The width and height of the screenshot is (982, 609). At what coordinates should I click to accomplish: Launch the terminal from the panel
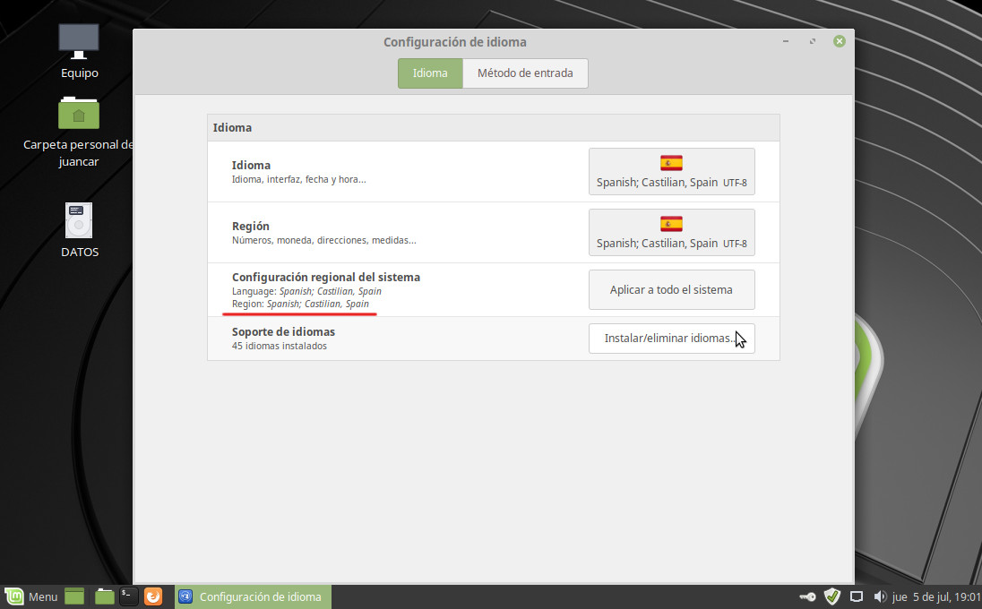click(x=129, y=596)
